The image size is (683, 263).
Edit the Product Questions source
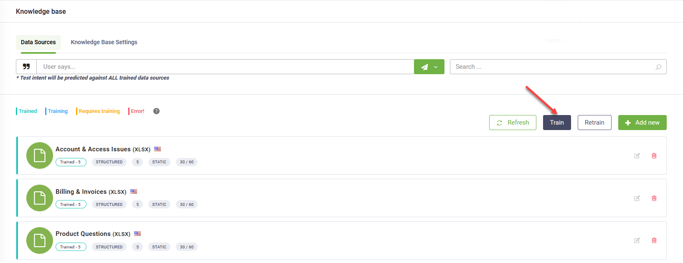[x=637, y=240]
